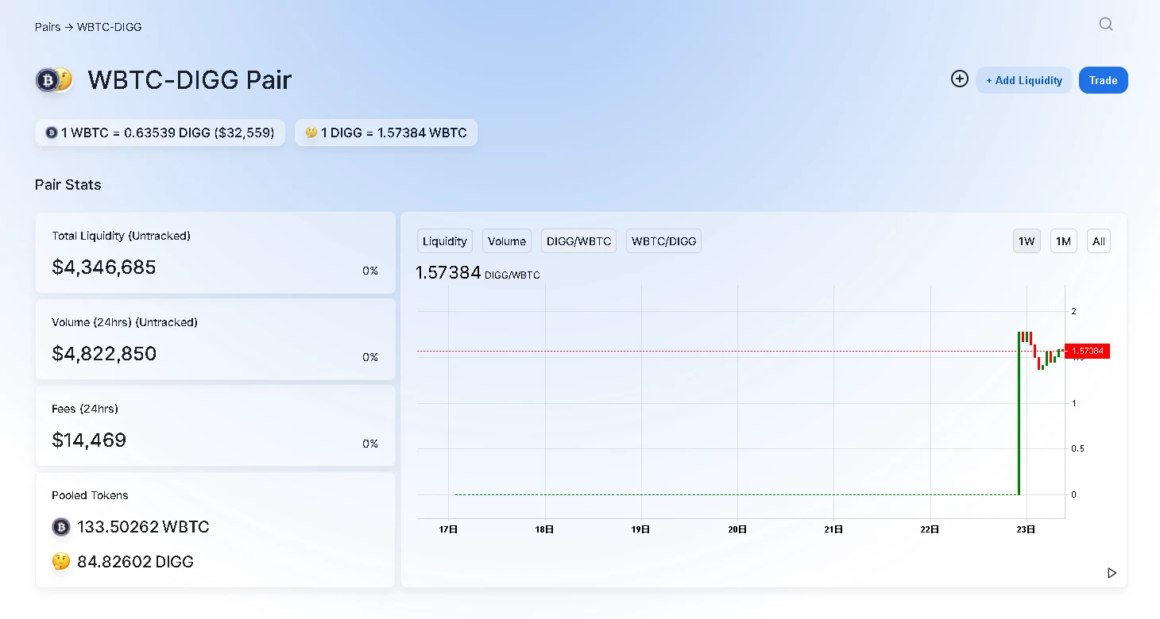Switch chart to Liquidity view
The image size is (1160, 619).
click(444, 241)
